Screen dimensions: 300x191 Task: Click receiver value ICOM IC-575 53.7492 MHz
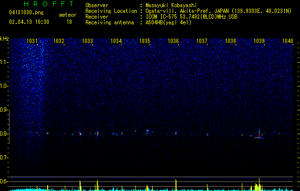(x=191, y=17)
